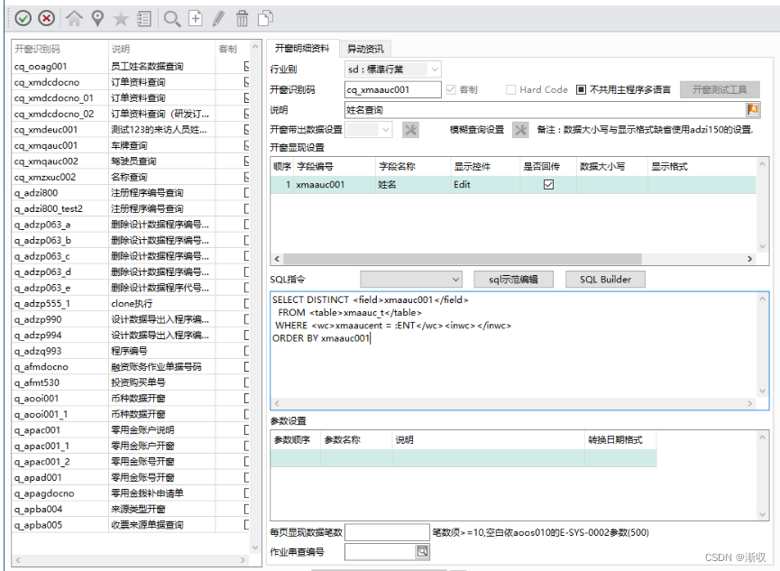Expand the 开窗带出数据设置 dropdown
The height and width of the screenshot is (571, 780).
385,129
